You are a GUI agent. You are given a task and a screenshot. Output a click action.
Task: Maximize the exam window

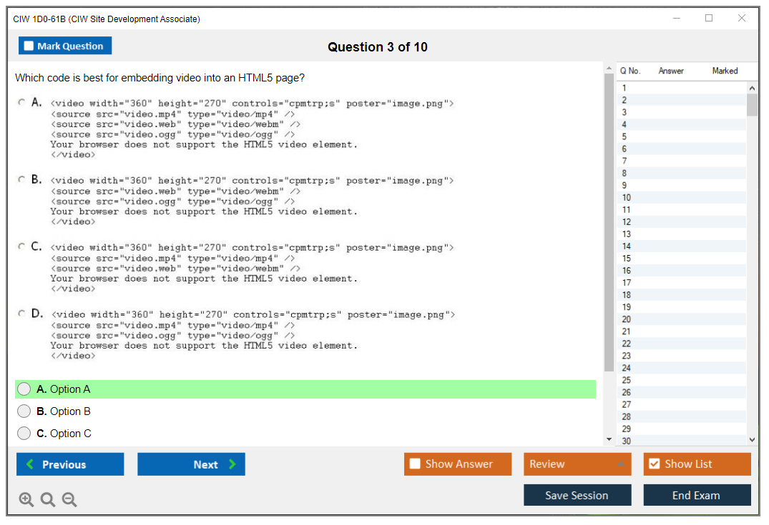[709, 19]
